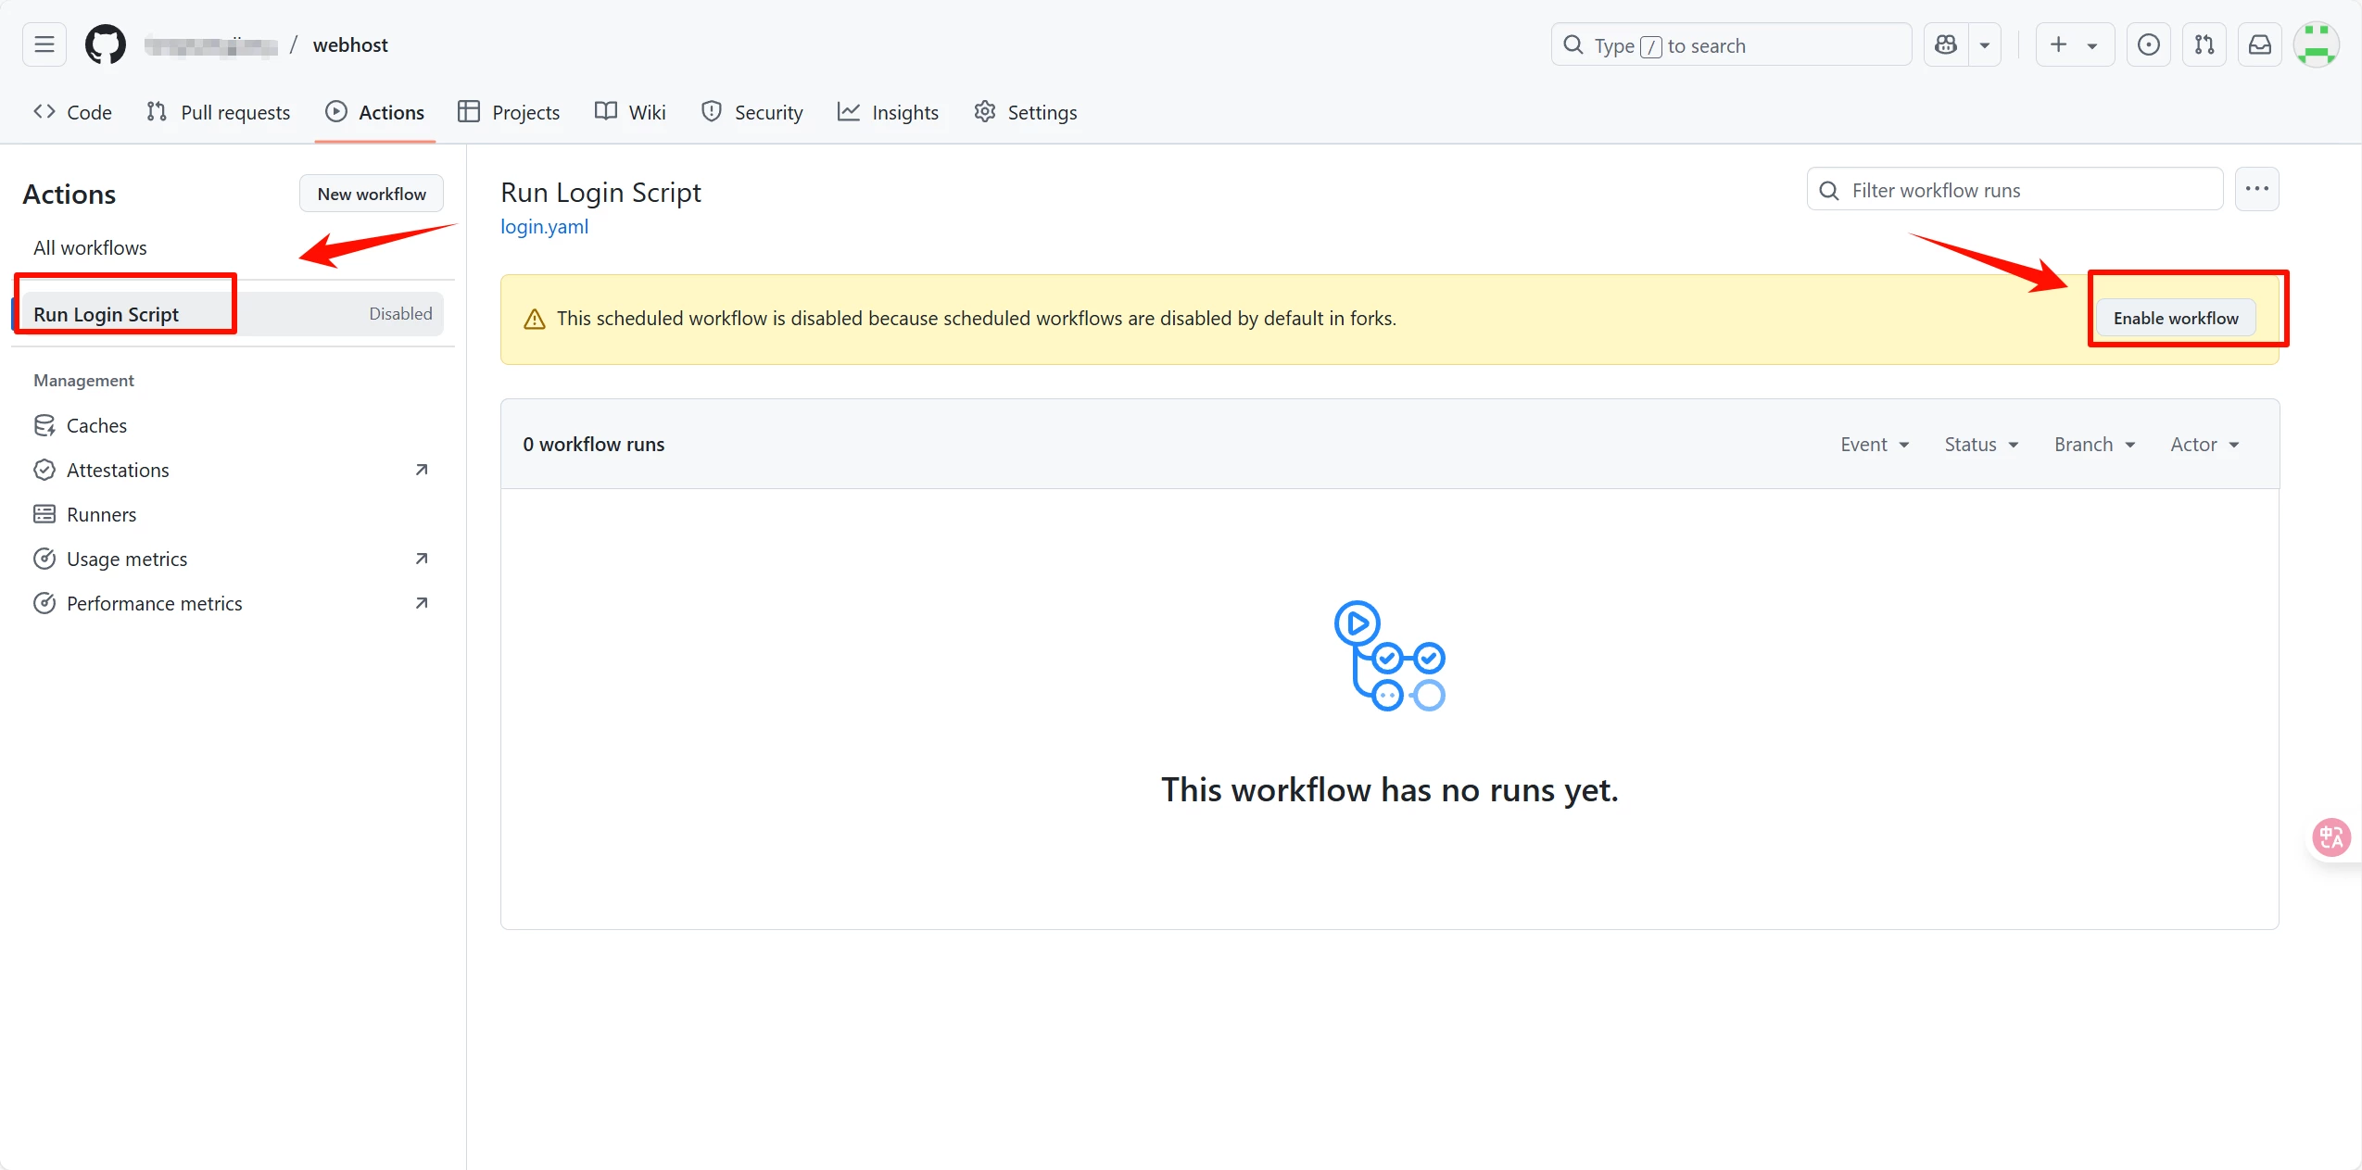Open the Status filter dropdown
Screen dimensions: 2362x1170
pos(1981,445)
